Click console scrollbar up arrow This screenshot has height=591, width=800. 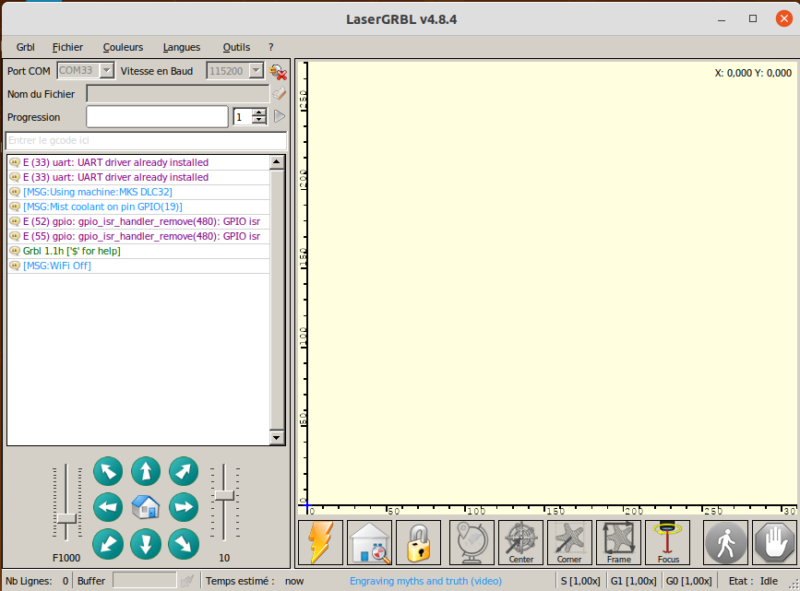[x=277, y=162]
